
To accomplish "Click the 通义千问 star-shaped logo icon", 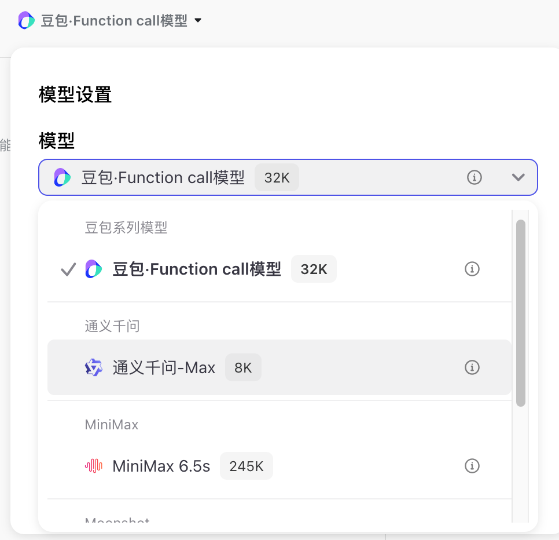I will coord(94,368).
